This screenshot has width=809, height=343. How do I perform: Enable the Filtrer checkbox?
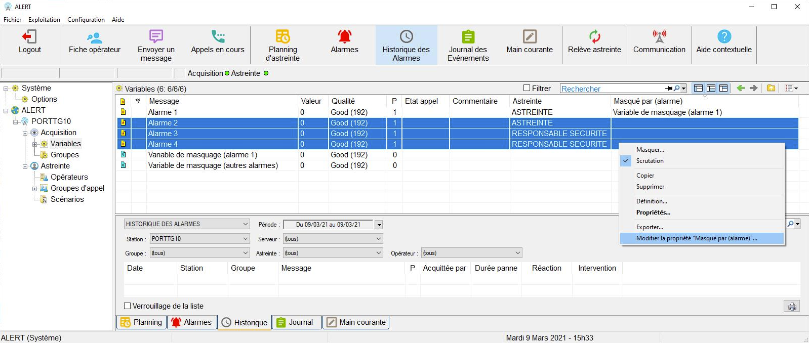tap(527, 88)
